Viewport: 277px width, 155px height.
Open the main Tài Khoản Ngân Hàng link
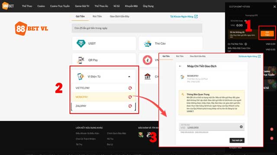click(x=182, y=16)
